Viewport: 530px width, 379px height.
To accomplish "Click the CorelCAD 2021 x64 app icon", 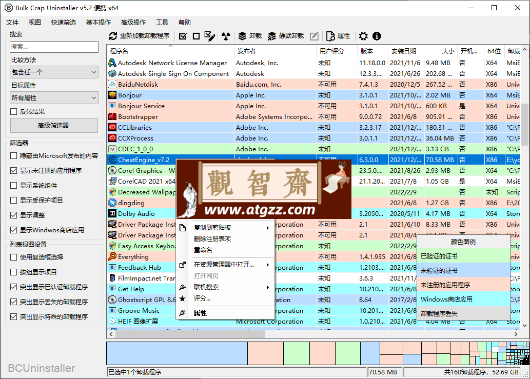I will point(112,182).
